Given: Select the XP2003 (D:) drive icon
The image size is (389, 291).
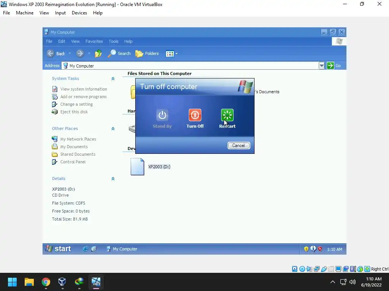Looking at the screenshot, I should point(138,167).
